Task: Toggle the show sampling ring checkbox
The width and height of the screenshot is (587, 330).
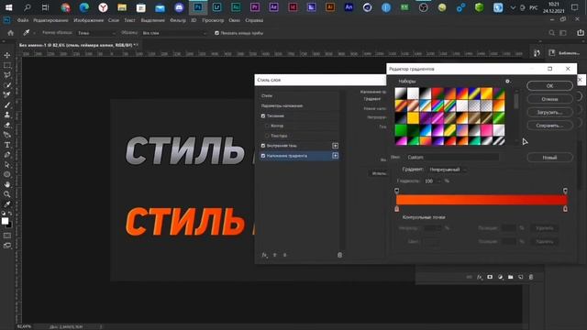Action: (216, 33)
